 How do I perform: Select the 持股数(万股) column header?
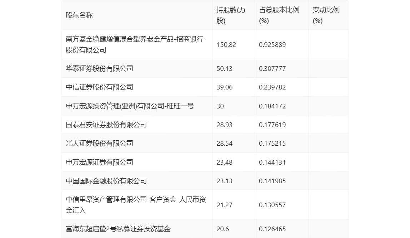coord(231,15)
